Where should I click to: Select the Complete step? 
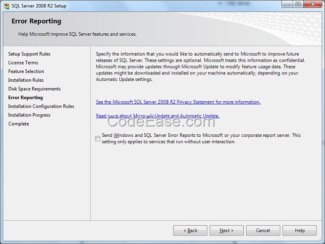coord(19,123)
